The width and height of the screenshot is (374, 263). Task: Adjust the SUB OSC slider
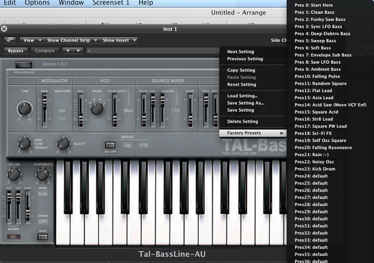pyautogui.click(x=162, y=110)
